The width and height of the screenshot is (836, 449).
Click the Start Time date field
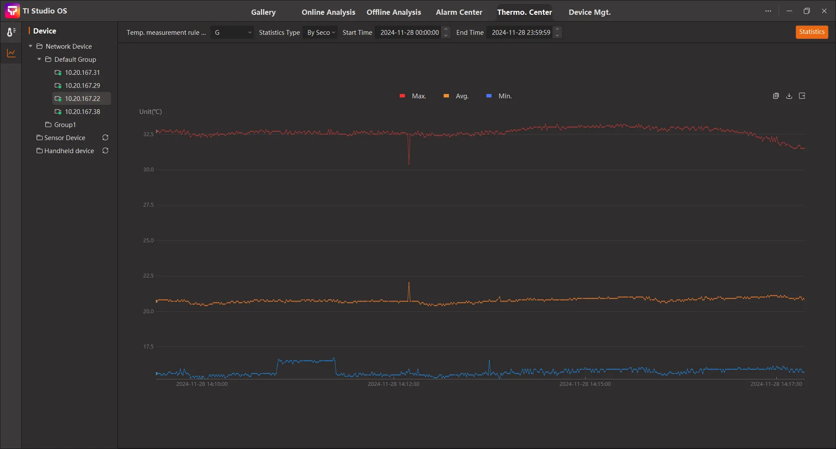(409, 33)
